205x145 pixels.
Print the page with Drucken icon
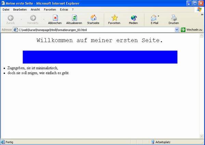click(x=174, y=18)
